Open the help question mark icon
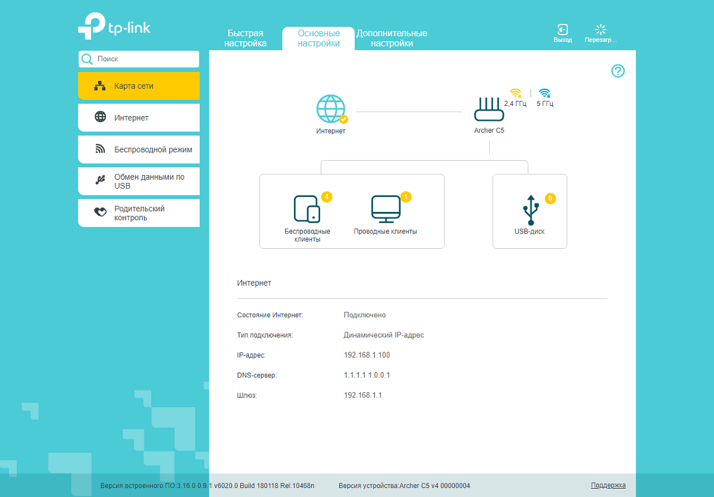714x497 pixels. click(x=618, y=71)
